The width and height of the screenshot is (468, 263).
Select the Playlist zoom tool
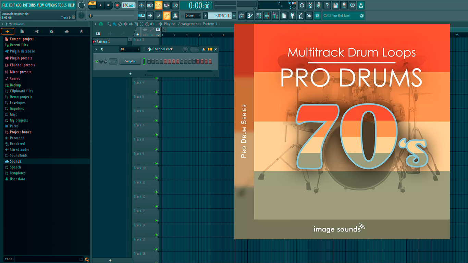(147, 24)
